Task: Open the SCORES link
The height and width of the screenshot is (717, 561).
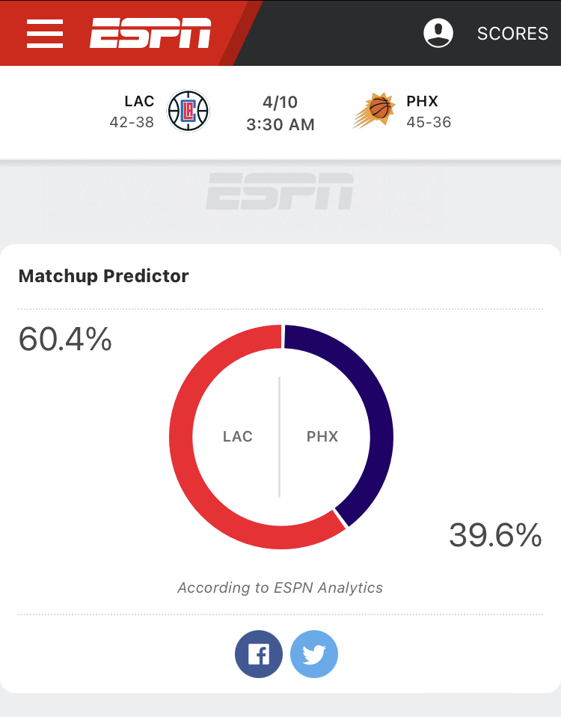Action: pyautogui.click(x=512, y=34)
